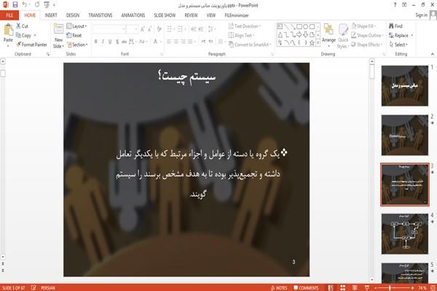The height and width of the screenshot is (291, 437).
Task: Switch to the TRANSITIONS tab
Action: [101, 15]
